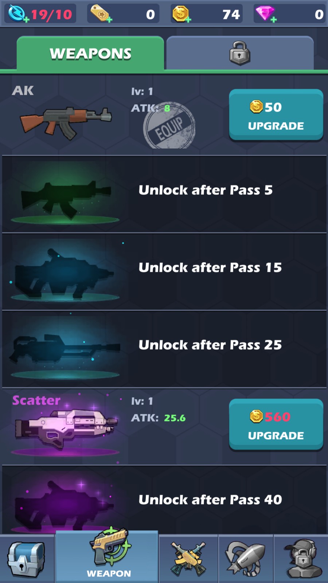Open the locked padlock tab
This screenshot has width=328, height=583.
[240, 53]
